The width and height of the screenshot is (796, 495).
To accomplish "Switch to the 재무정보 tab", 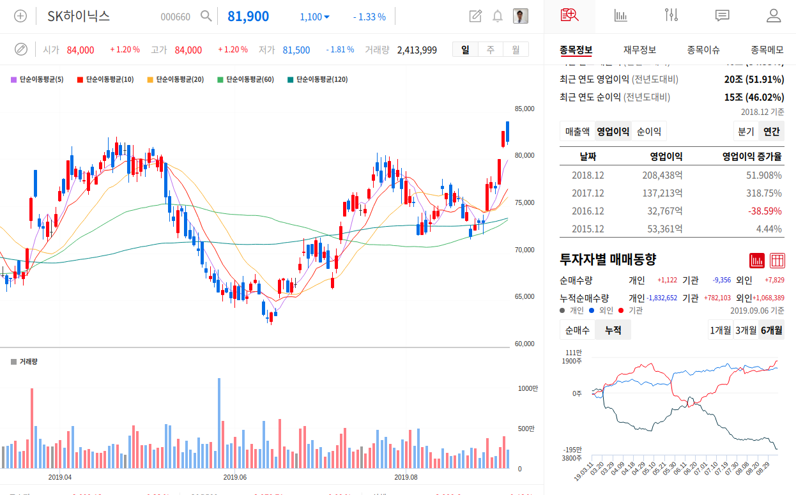I will pos(639,50).
